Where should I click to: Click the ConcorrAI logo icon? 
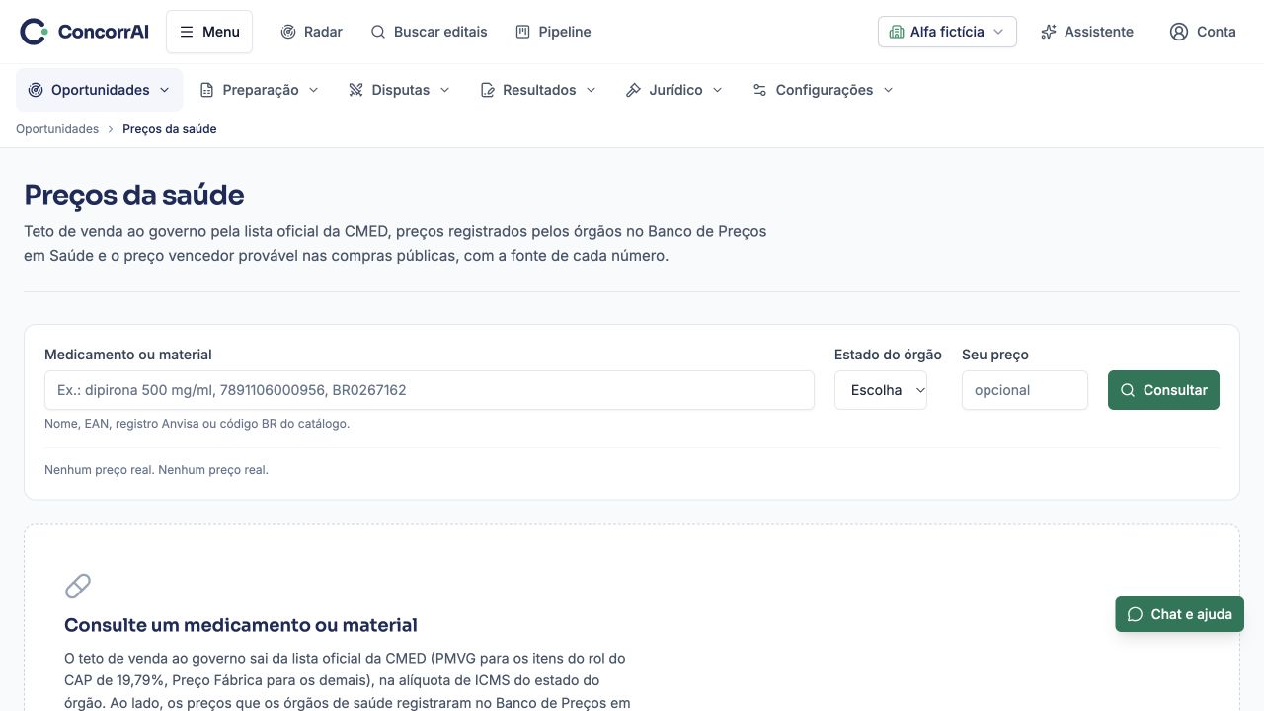34,32
